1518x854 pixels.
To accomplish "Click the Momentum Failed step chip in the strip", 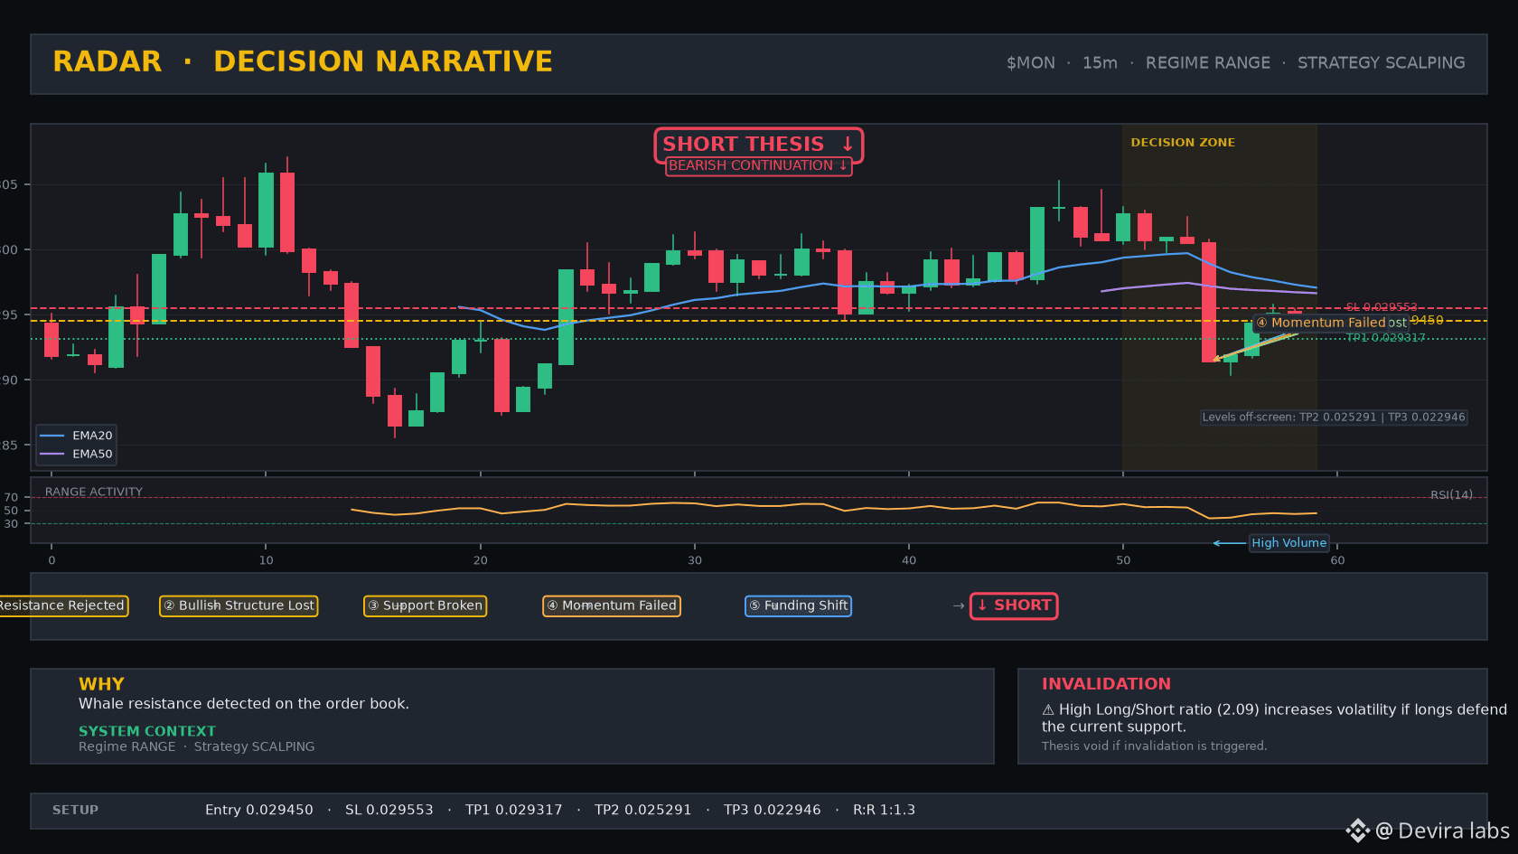I will (x=612, y=605).
